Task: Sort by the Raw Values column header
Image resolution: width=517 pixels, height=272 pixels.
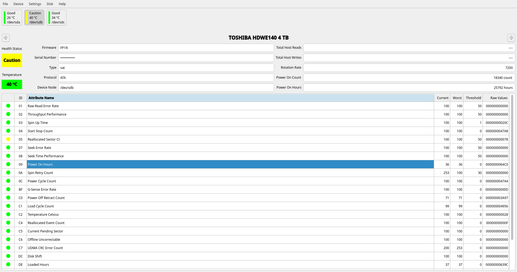Action: 496,98
